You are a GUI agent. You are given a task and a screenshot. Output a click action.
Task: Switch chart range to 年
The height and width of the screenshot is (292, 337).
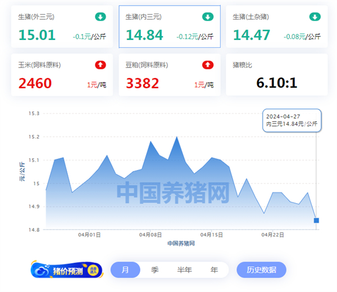pyautogui.click(x=214, y=270)
